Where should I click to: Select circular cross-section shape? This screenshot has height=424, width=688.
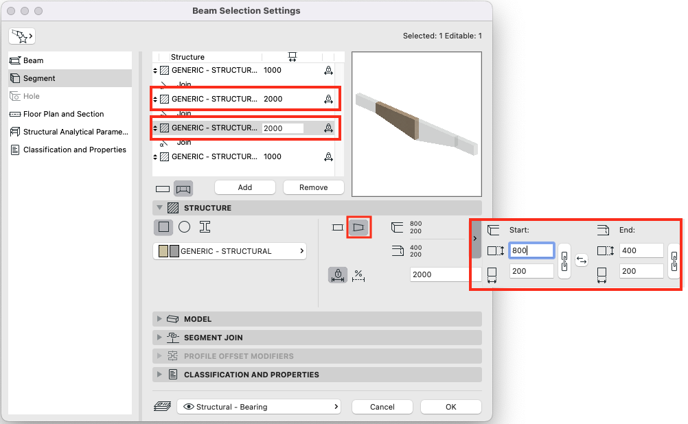[x=185, y=226]
